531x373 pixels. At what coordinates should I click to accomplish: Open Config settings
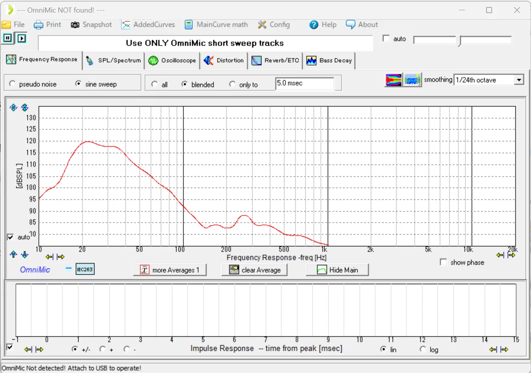[274, 24]
